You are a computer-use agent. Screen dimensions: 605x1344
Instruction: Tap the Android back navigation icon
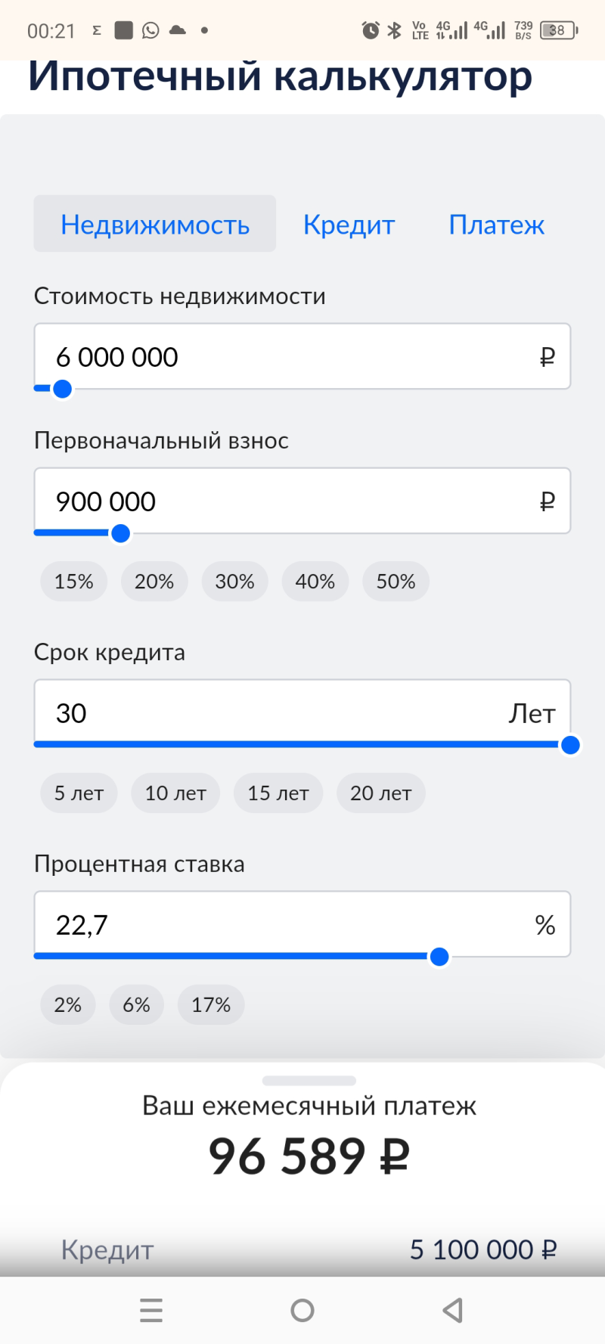tap(453, 1310)
